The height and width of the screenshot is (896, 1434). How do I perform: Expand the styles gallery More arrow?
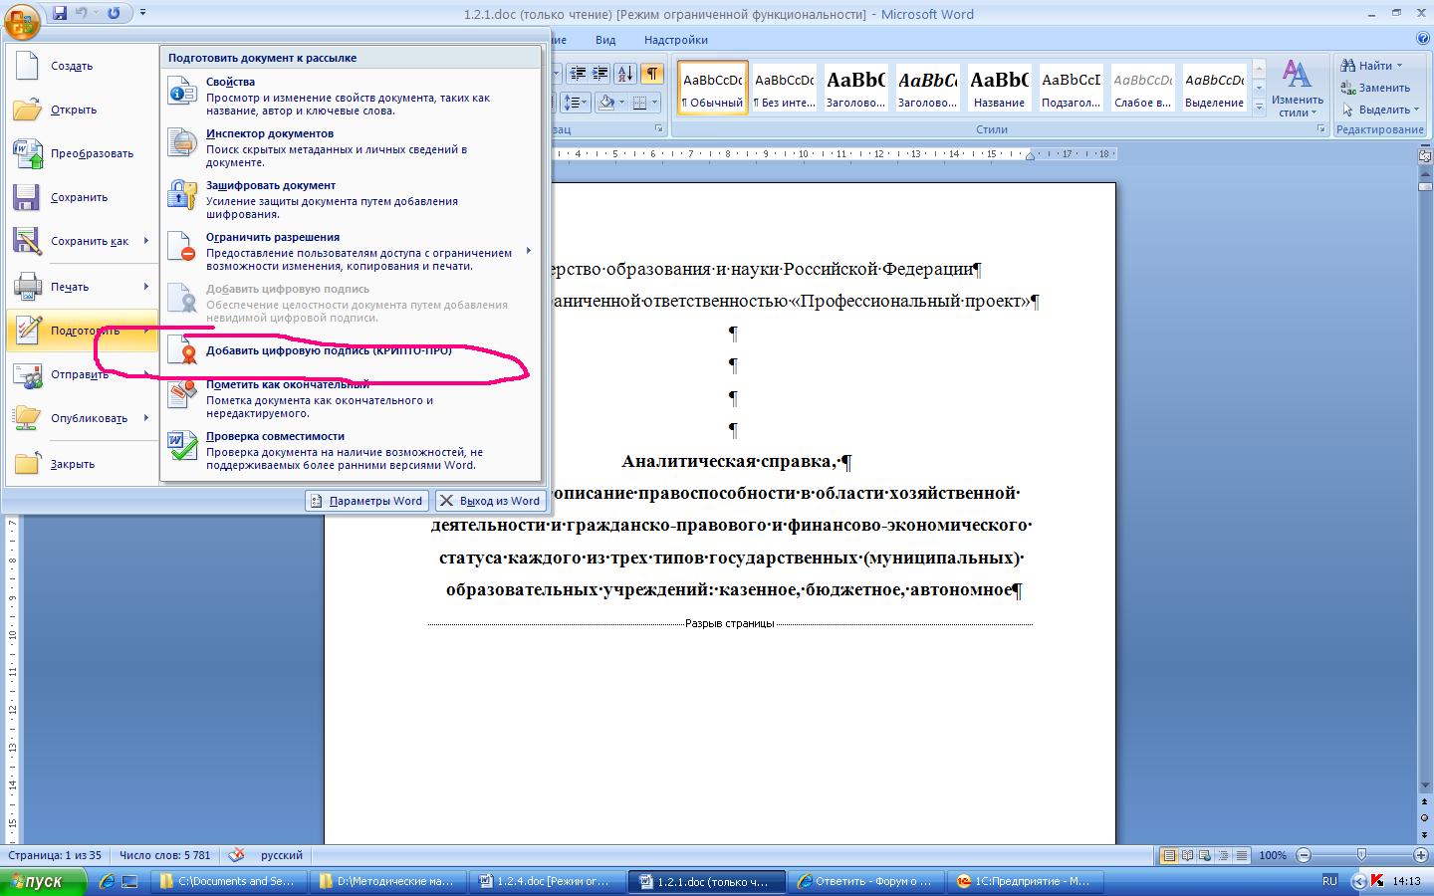(1259, 106)
